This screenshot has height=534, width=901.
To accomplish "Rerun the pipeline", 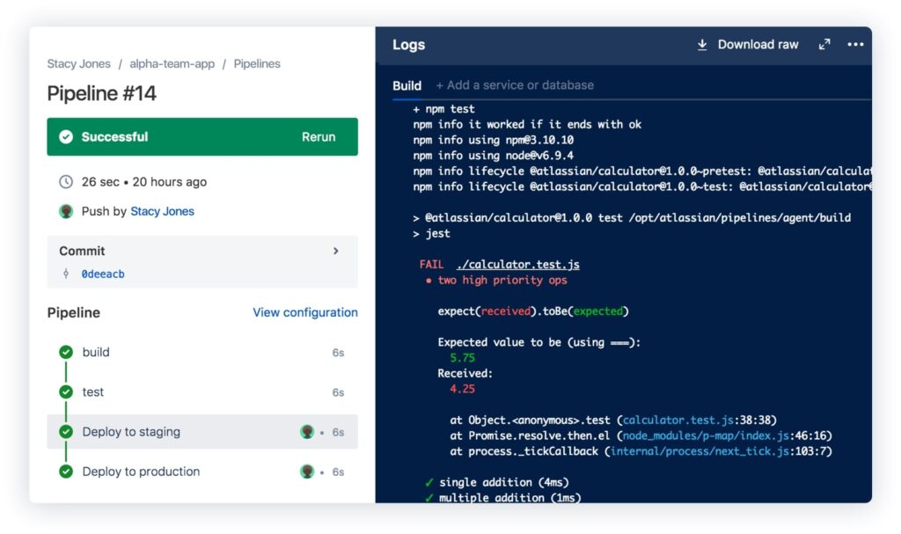I will coord(319,137).
